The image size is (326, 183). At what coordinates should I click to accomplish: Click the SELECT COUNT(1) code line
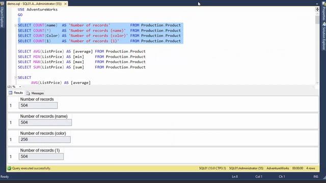coord(99,41)
